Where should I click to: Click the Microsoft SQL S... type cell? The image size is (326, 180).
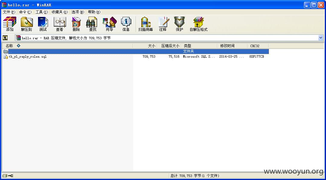[199, 56]
